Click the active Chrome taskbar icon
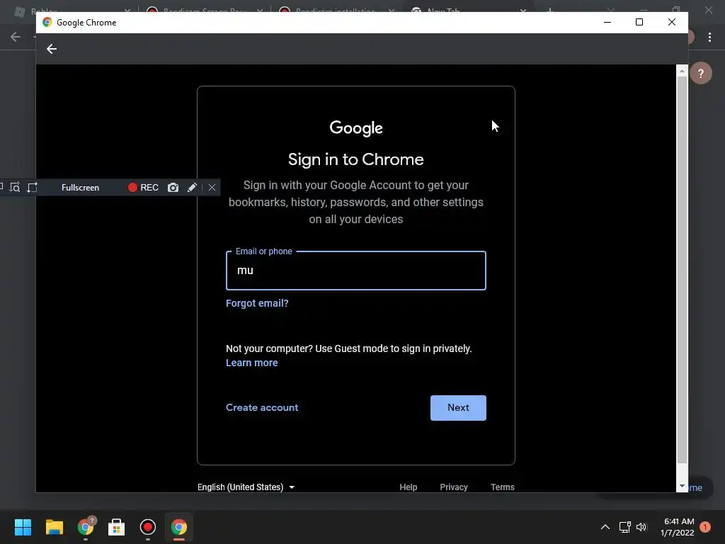 (x=179, y=527)
